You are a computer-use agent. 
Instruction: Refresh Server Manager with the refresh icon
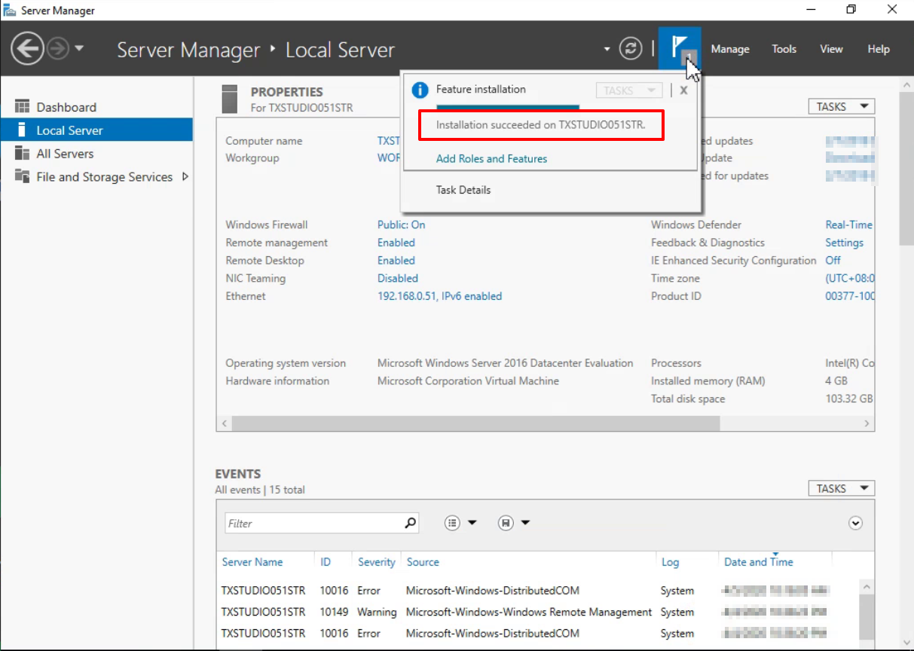pyautogui.click(x=631, y=49)
